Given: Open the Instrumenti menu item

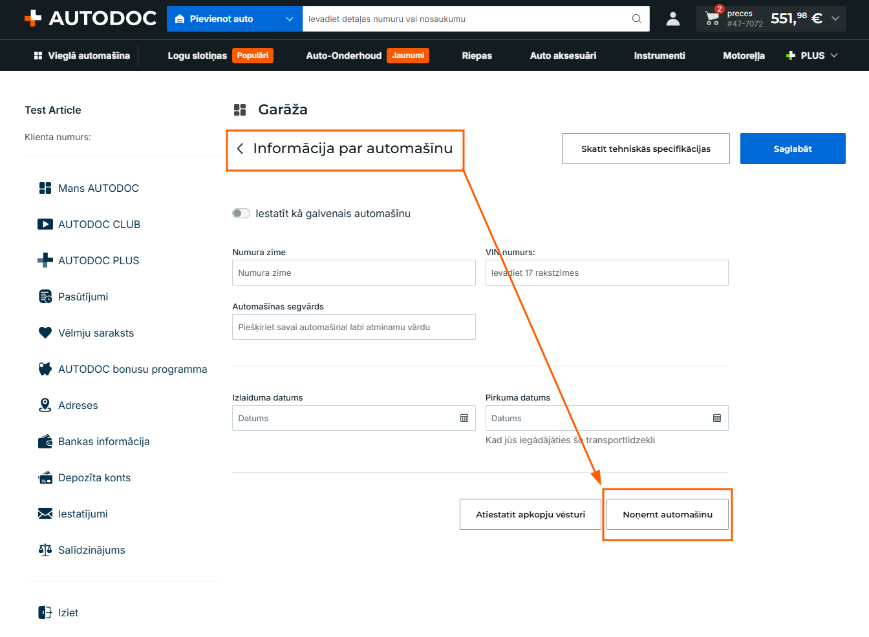Looking at the screenshot, I should 660,56.
